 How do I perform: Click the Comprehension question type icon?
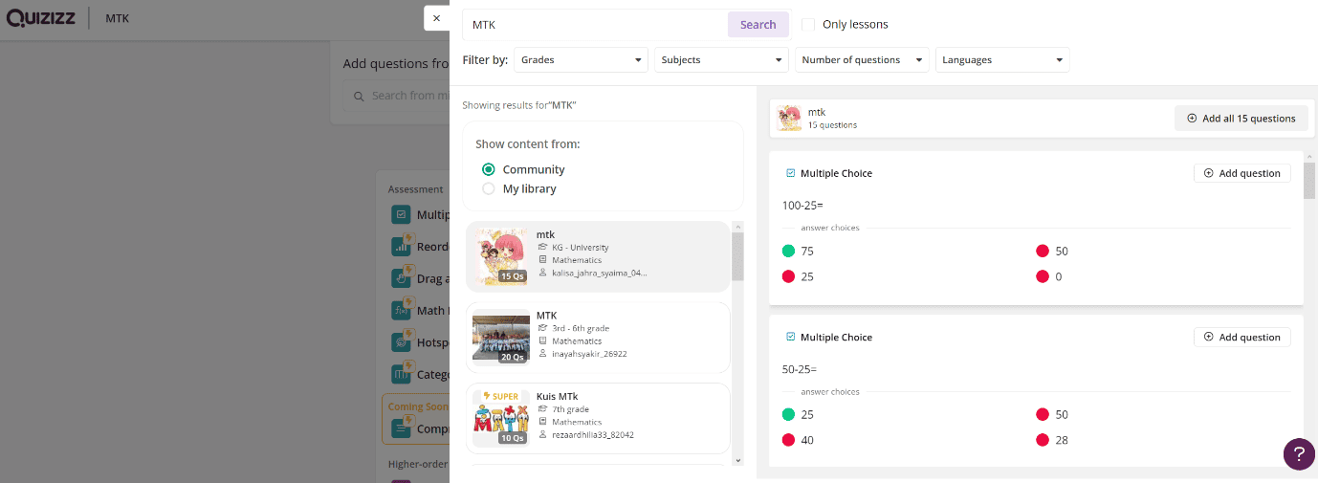tap(402, 428)
